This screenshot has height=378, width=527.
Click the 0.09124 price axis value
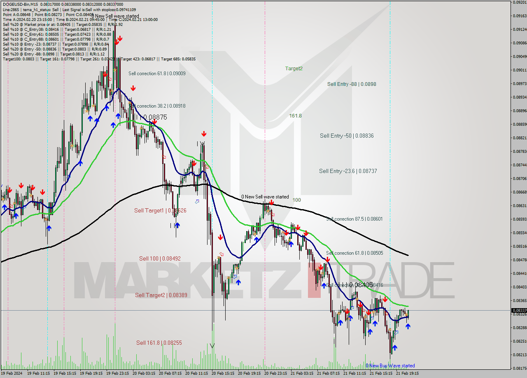(x=520, y=30)
